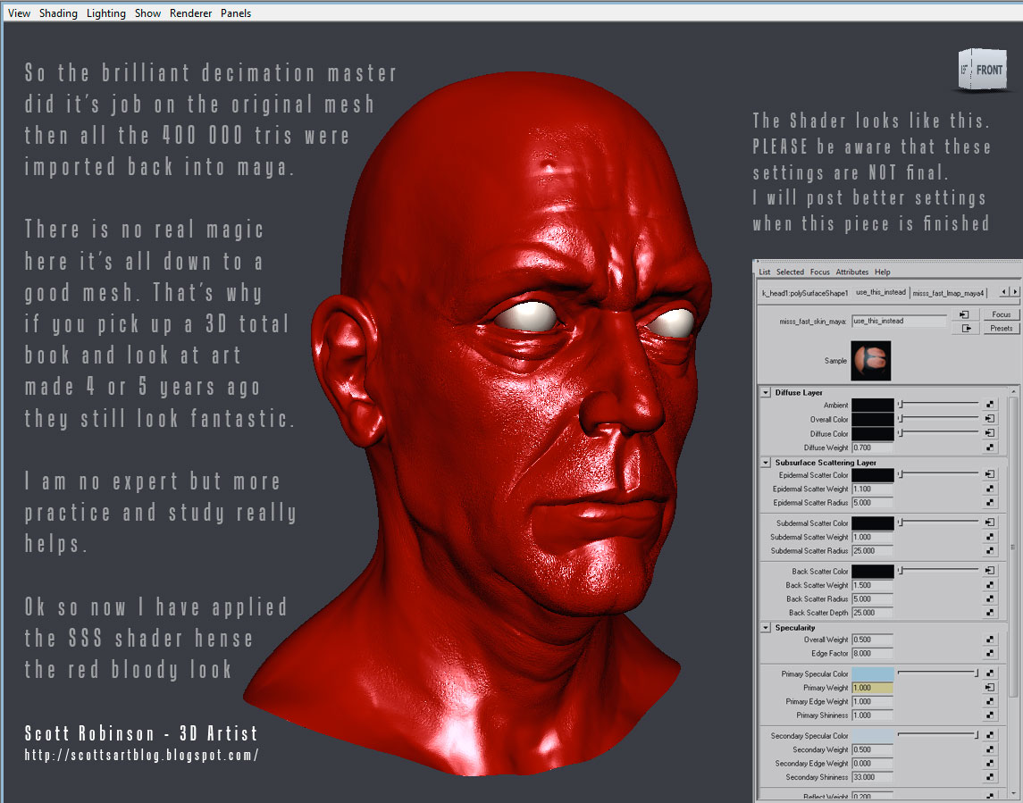
Task: Click the Presets button
Action: pyautogui.click(x=1001, y=328)
